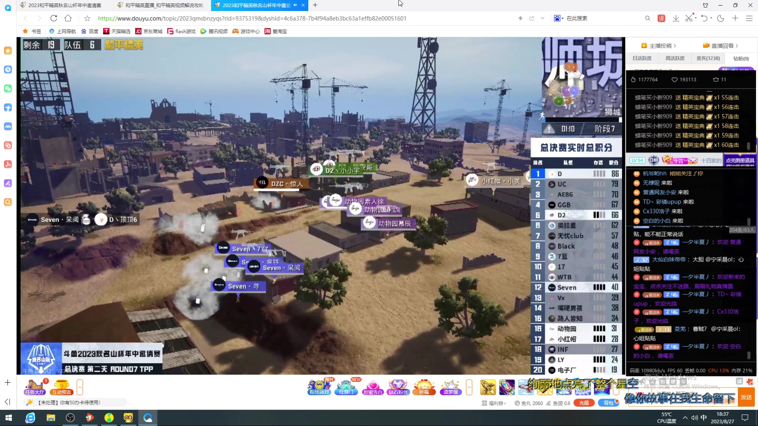Screen dimensions: 758x426
Task: Collapse the browser sidebar arrow
Action: (8, 402)
